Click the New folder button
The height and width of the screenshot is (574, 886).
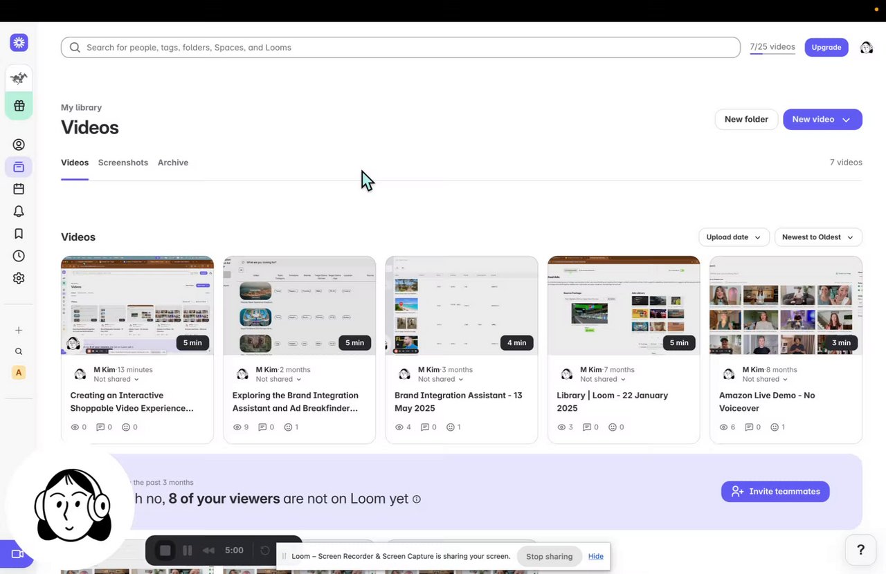tap(746, 120)
